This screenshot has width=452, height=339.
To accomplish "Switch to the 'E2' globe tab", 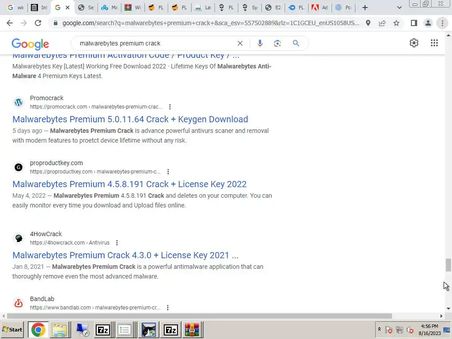I will pyautogui.click(x=273, y=8).
